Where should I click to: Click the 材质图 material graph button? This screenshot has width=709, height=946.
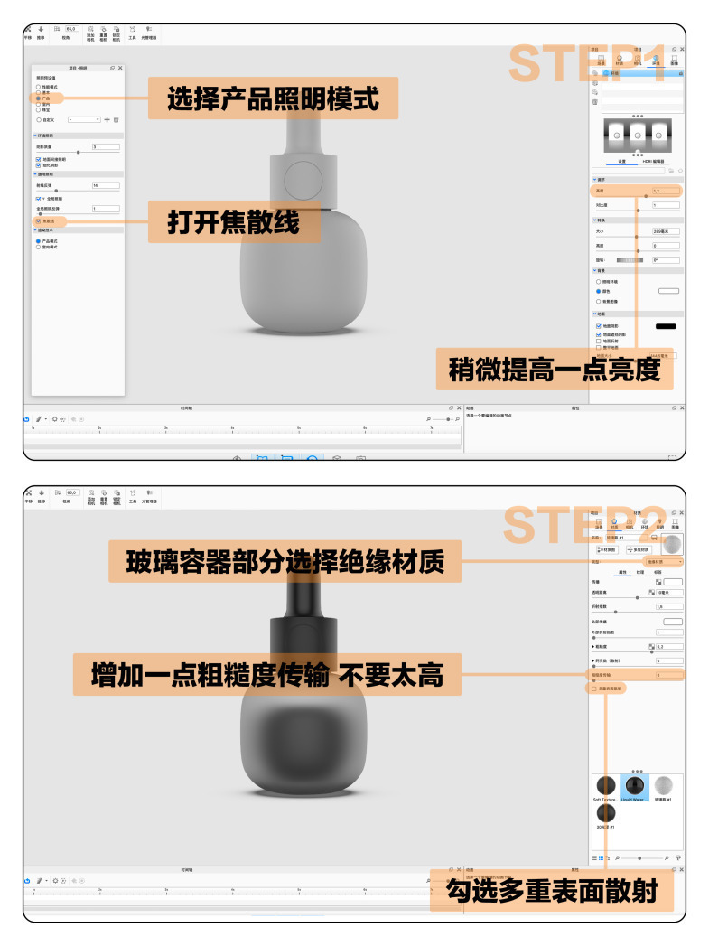[606, 548]
